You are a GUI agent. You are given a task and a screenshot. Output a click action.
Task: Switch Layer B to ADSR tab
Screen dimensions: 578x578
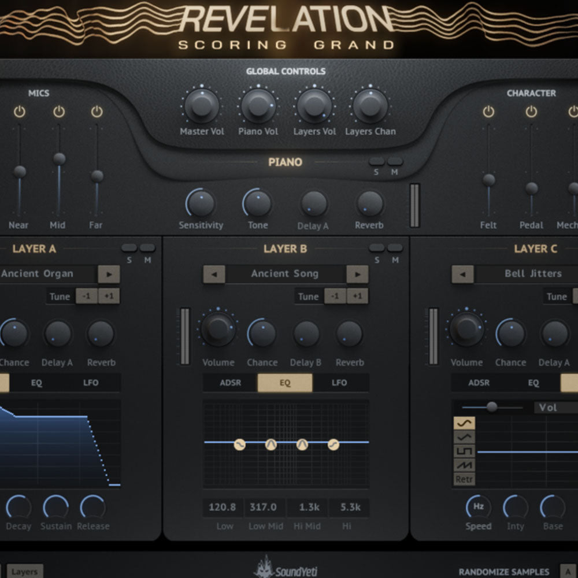(230, 383)
